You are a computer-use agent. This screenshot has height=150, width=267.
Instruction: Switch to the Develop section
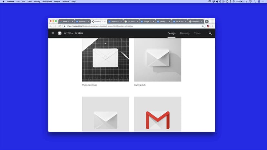pyautogui.click(x=185, y=33)
